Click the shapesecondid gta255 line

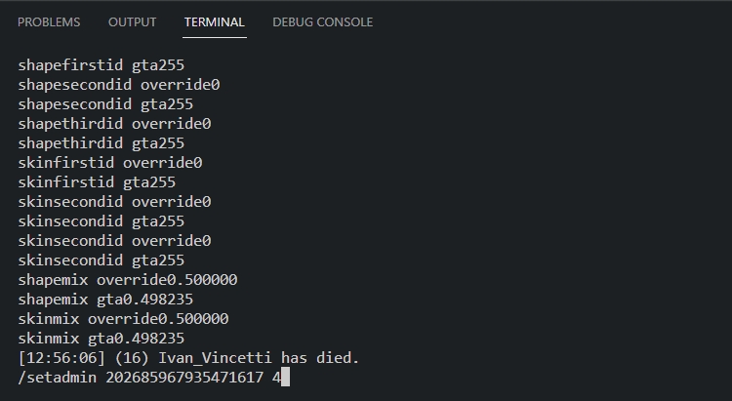point(104,104)
